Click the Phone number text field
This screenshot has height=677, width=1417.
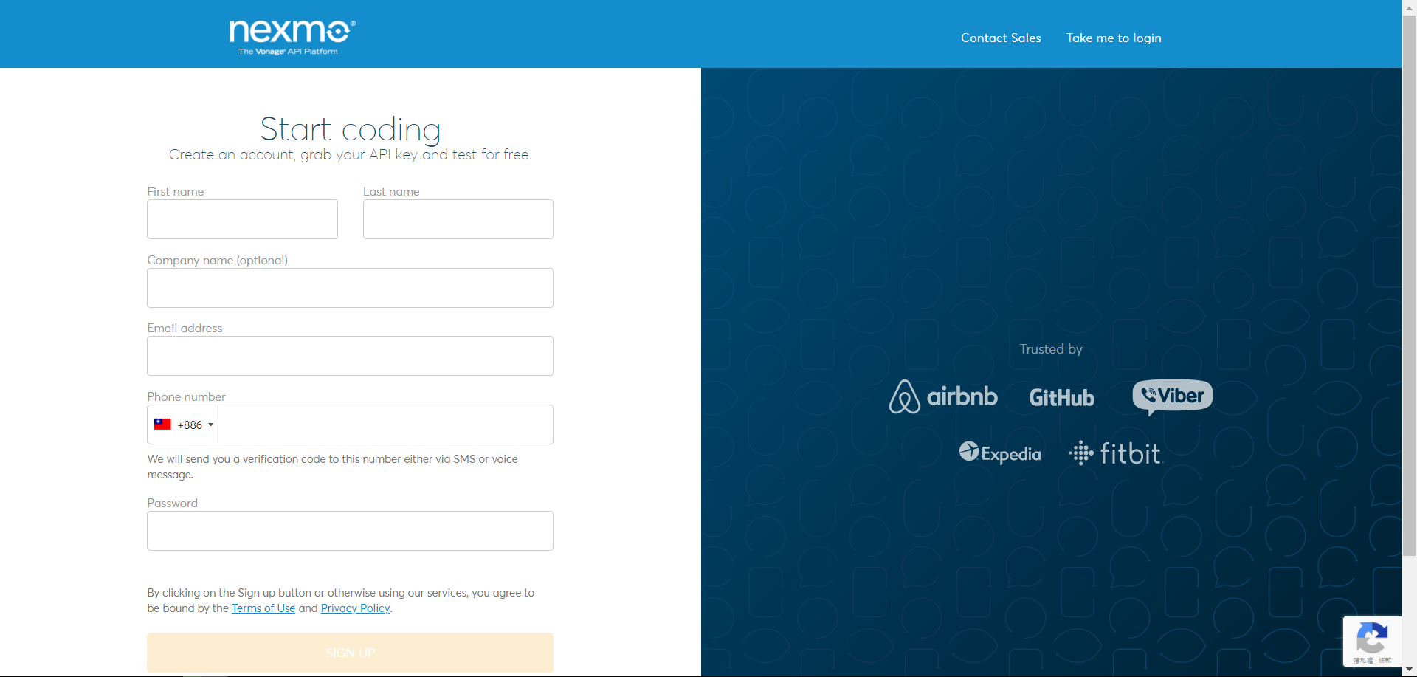pos(386,425)
